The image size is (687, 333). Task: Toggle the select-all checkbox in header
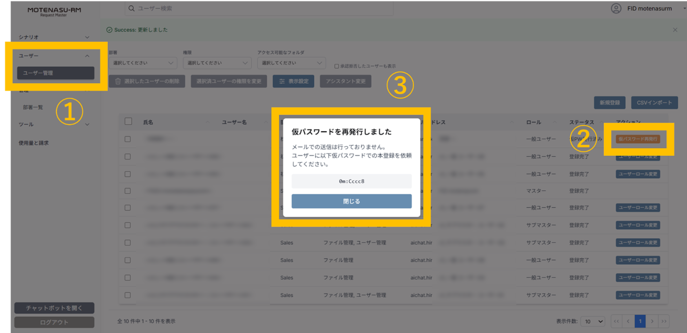click(128, 121)
